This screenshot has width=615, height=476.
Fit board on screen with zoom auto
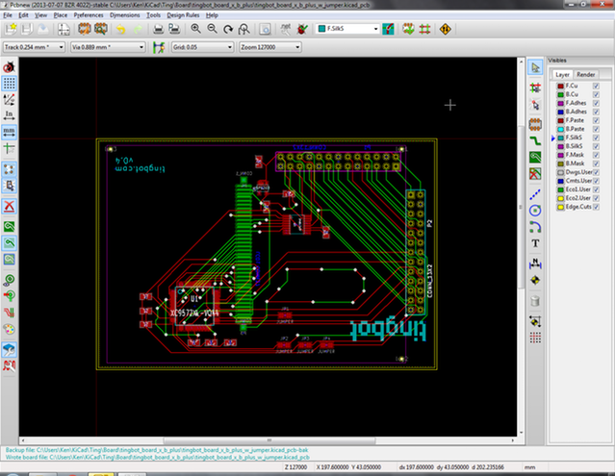(x=244, y=29)
